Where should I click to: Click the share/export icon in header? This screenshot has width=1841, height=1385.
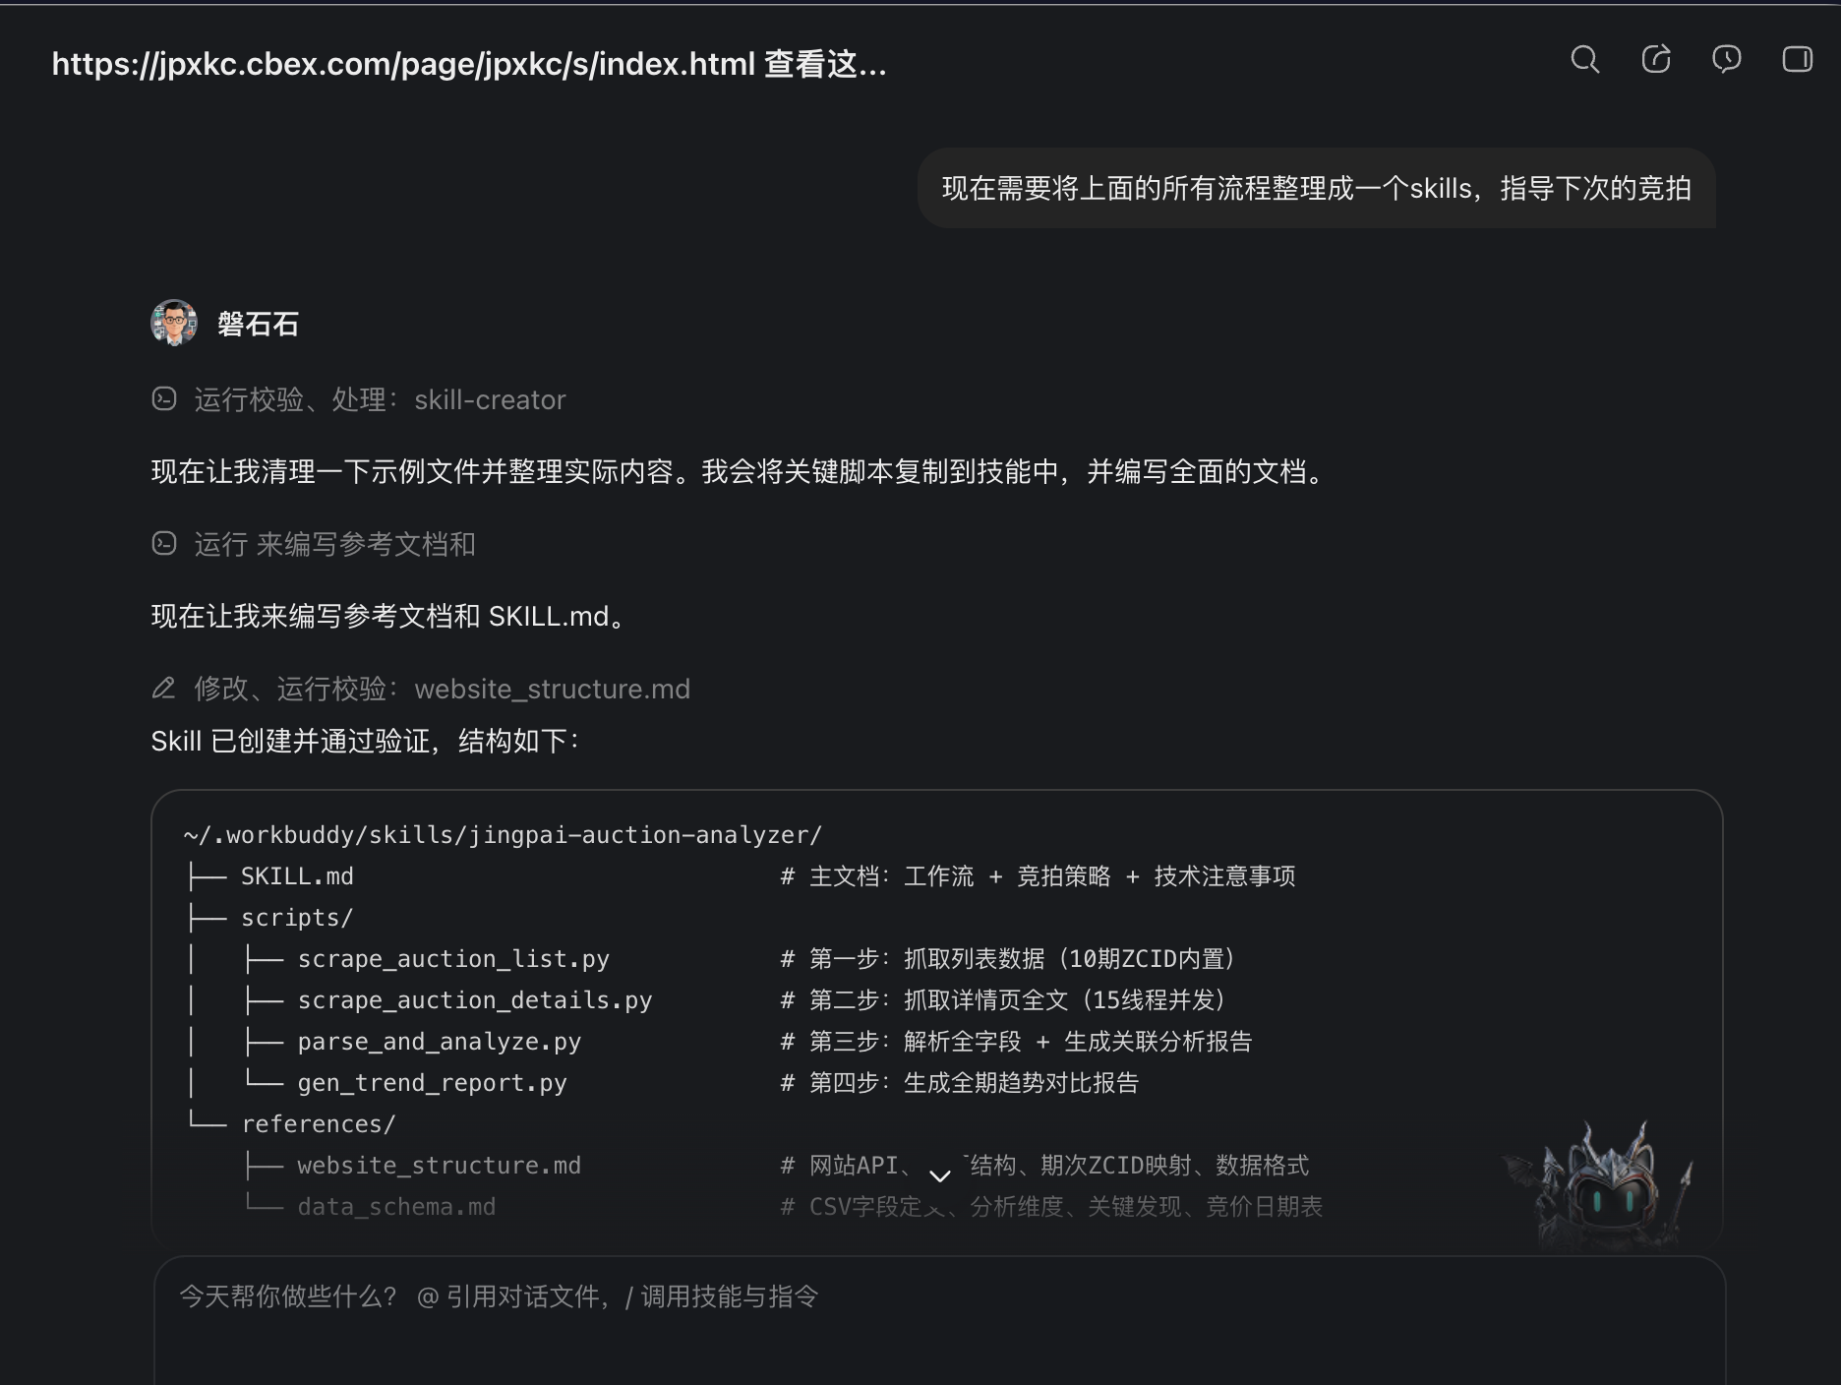(1656, 60)
